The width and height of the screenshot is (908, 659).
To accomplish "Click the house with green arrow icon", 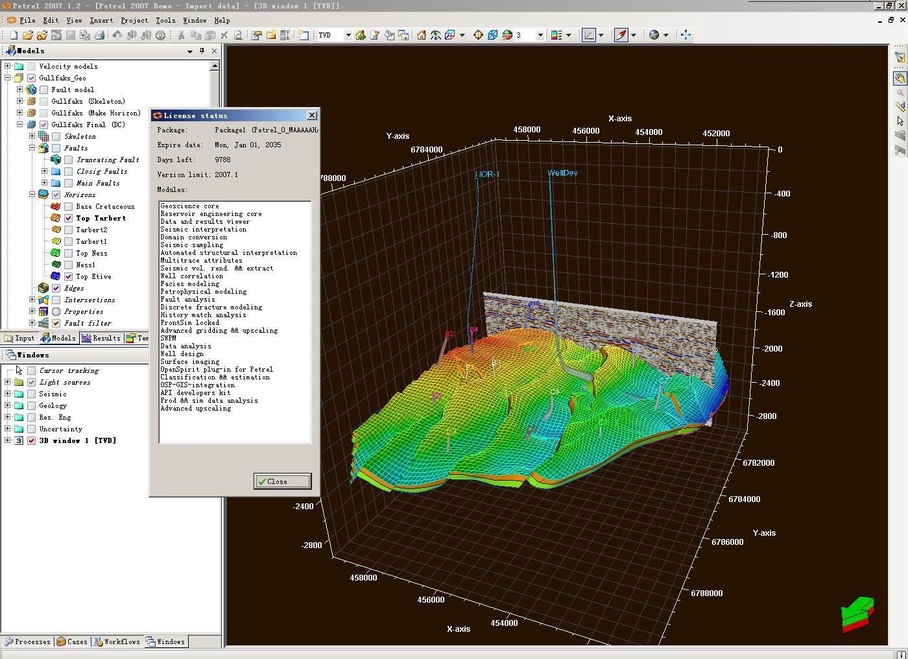I will [x=360, y=35].
